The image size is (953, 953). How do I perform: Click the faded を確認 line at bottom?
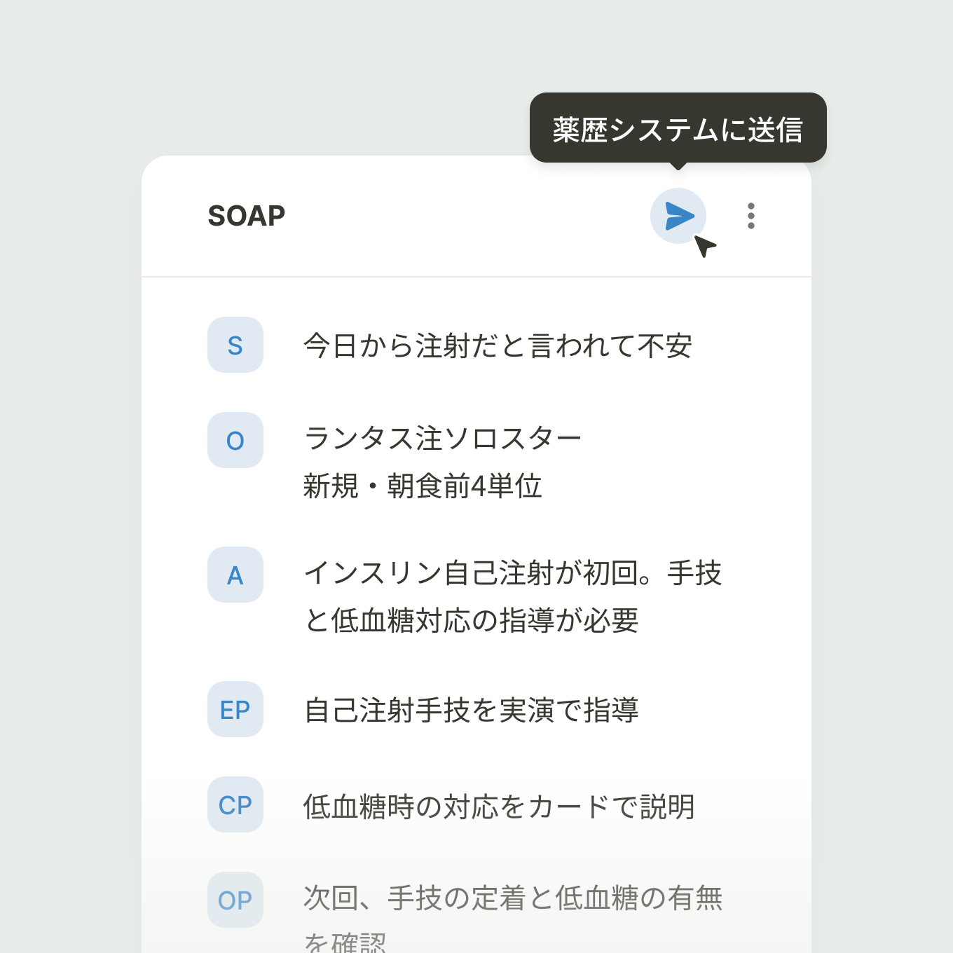(x=345, y=942)
